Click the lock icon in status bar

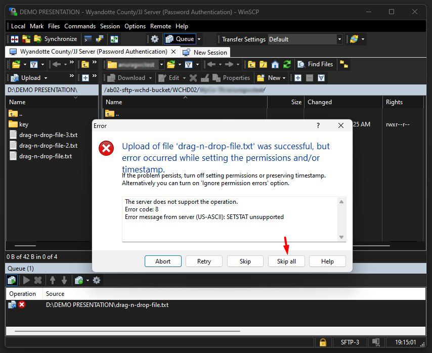coord(323,342)
